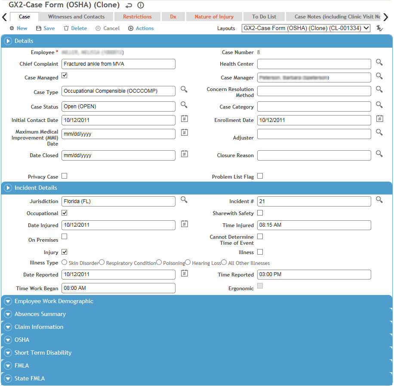This screenshot has width=394, height=386.
Task: Open Enrollment Date calendar picker
Action: (x=380, y=119)
